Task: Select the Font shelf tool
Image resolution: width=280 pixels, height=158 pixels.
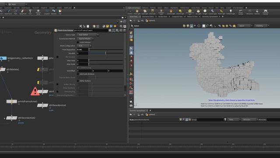Action: click(x=30, y=12)
